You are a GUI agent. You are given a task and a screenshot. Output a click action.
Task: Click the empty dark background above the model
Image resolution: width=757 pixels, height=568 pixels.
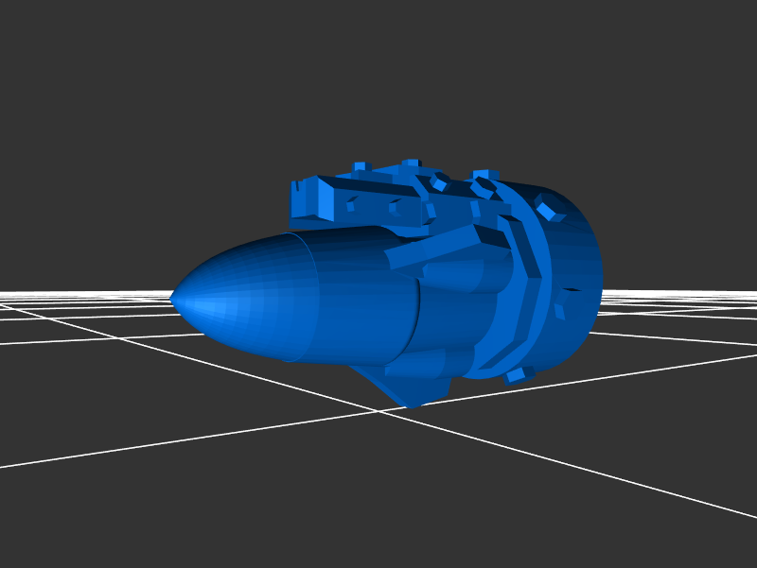click(x=378, y=76)
